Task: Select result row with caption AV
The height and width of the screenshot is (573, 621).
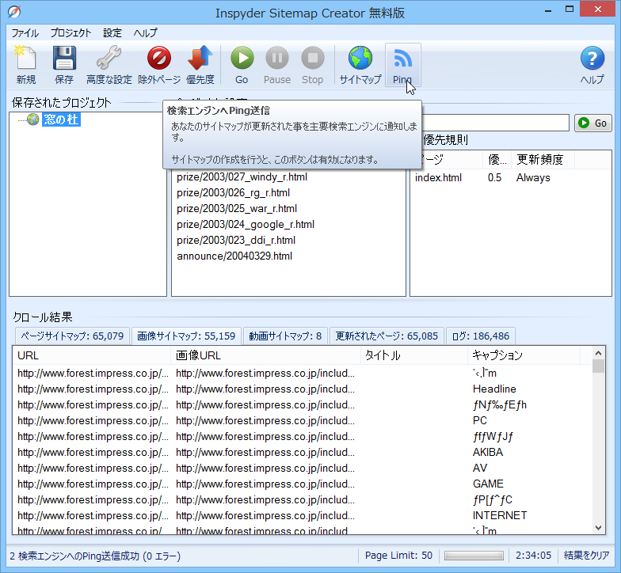Action: [303, 469]
